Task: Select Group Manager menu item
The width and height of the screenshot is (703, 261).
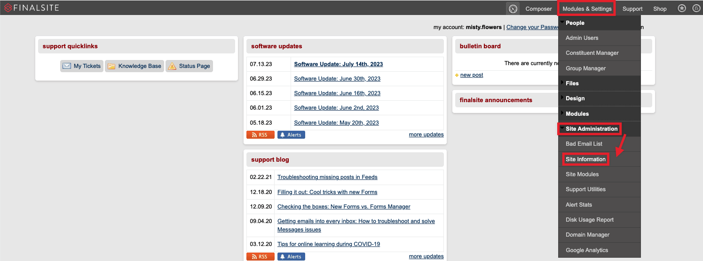Action: [599, 68]
